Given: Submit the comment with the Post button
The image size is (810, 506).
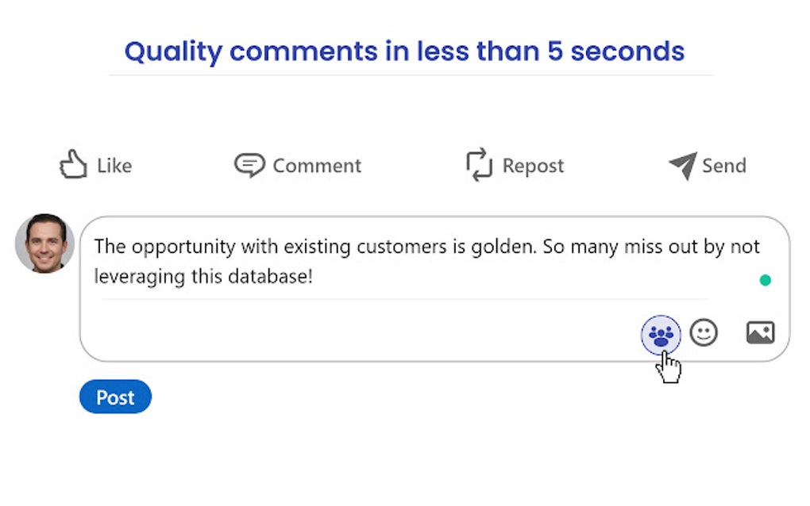Looking at the screenshot, I should point(115,397).
